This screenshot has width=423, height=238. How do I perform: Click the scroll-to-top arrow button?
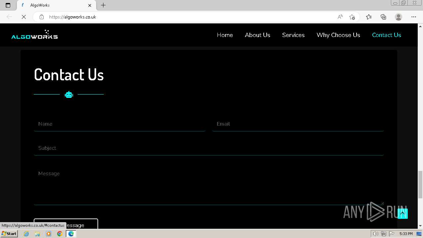tap(403, 214)
